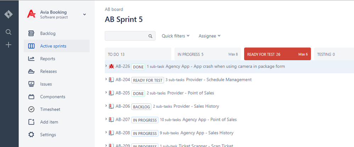
Task: Expand the AB-205 swimlane
Action: (x=106, y=92)
